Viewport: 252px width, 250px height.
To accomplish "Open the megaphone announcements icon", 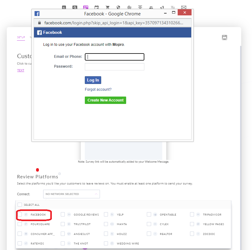I will pos(162,7).
